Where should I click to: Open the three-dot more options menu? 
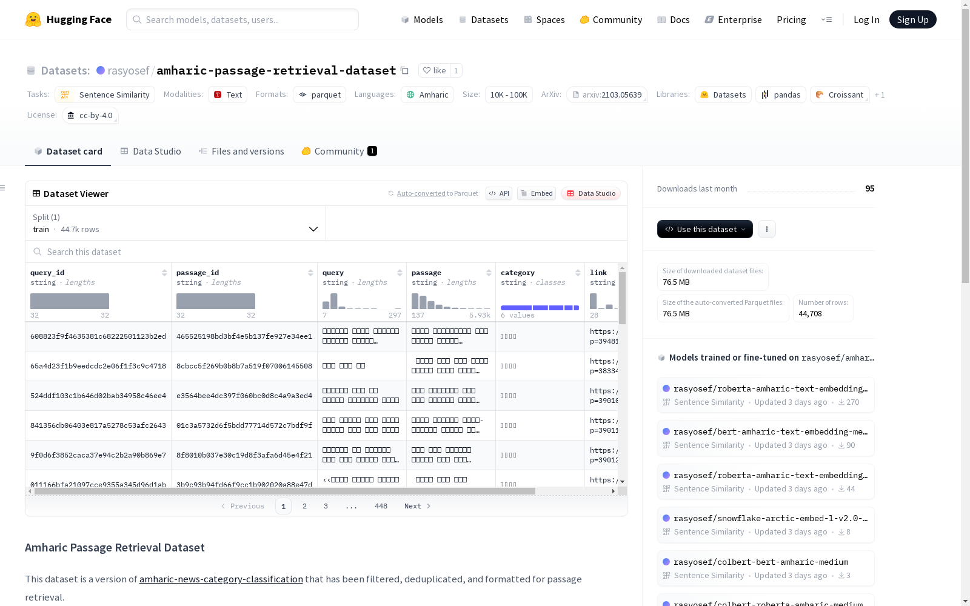[766, 229]
